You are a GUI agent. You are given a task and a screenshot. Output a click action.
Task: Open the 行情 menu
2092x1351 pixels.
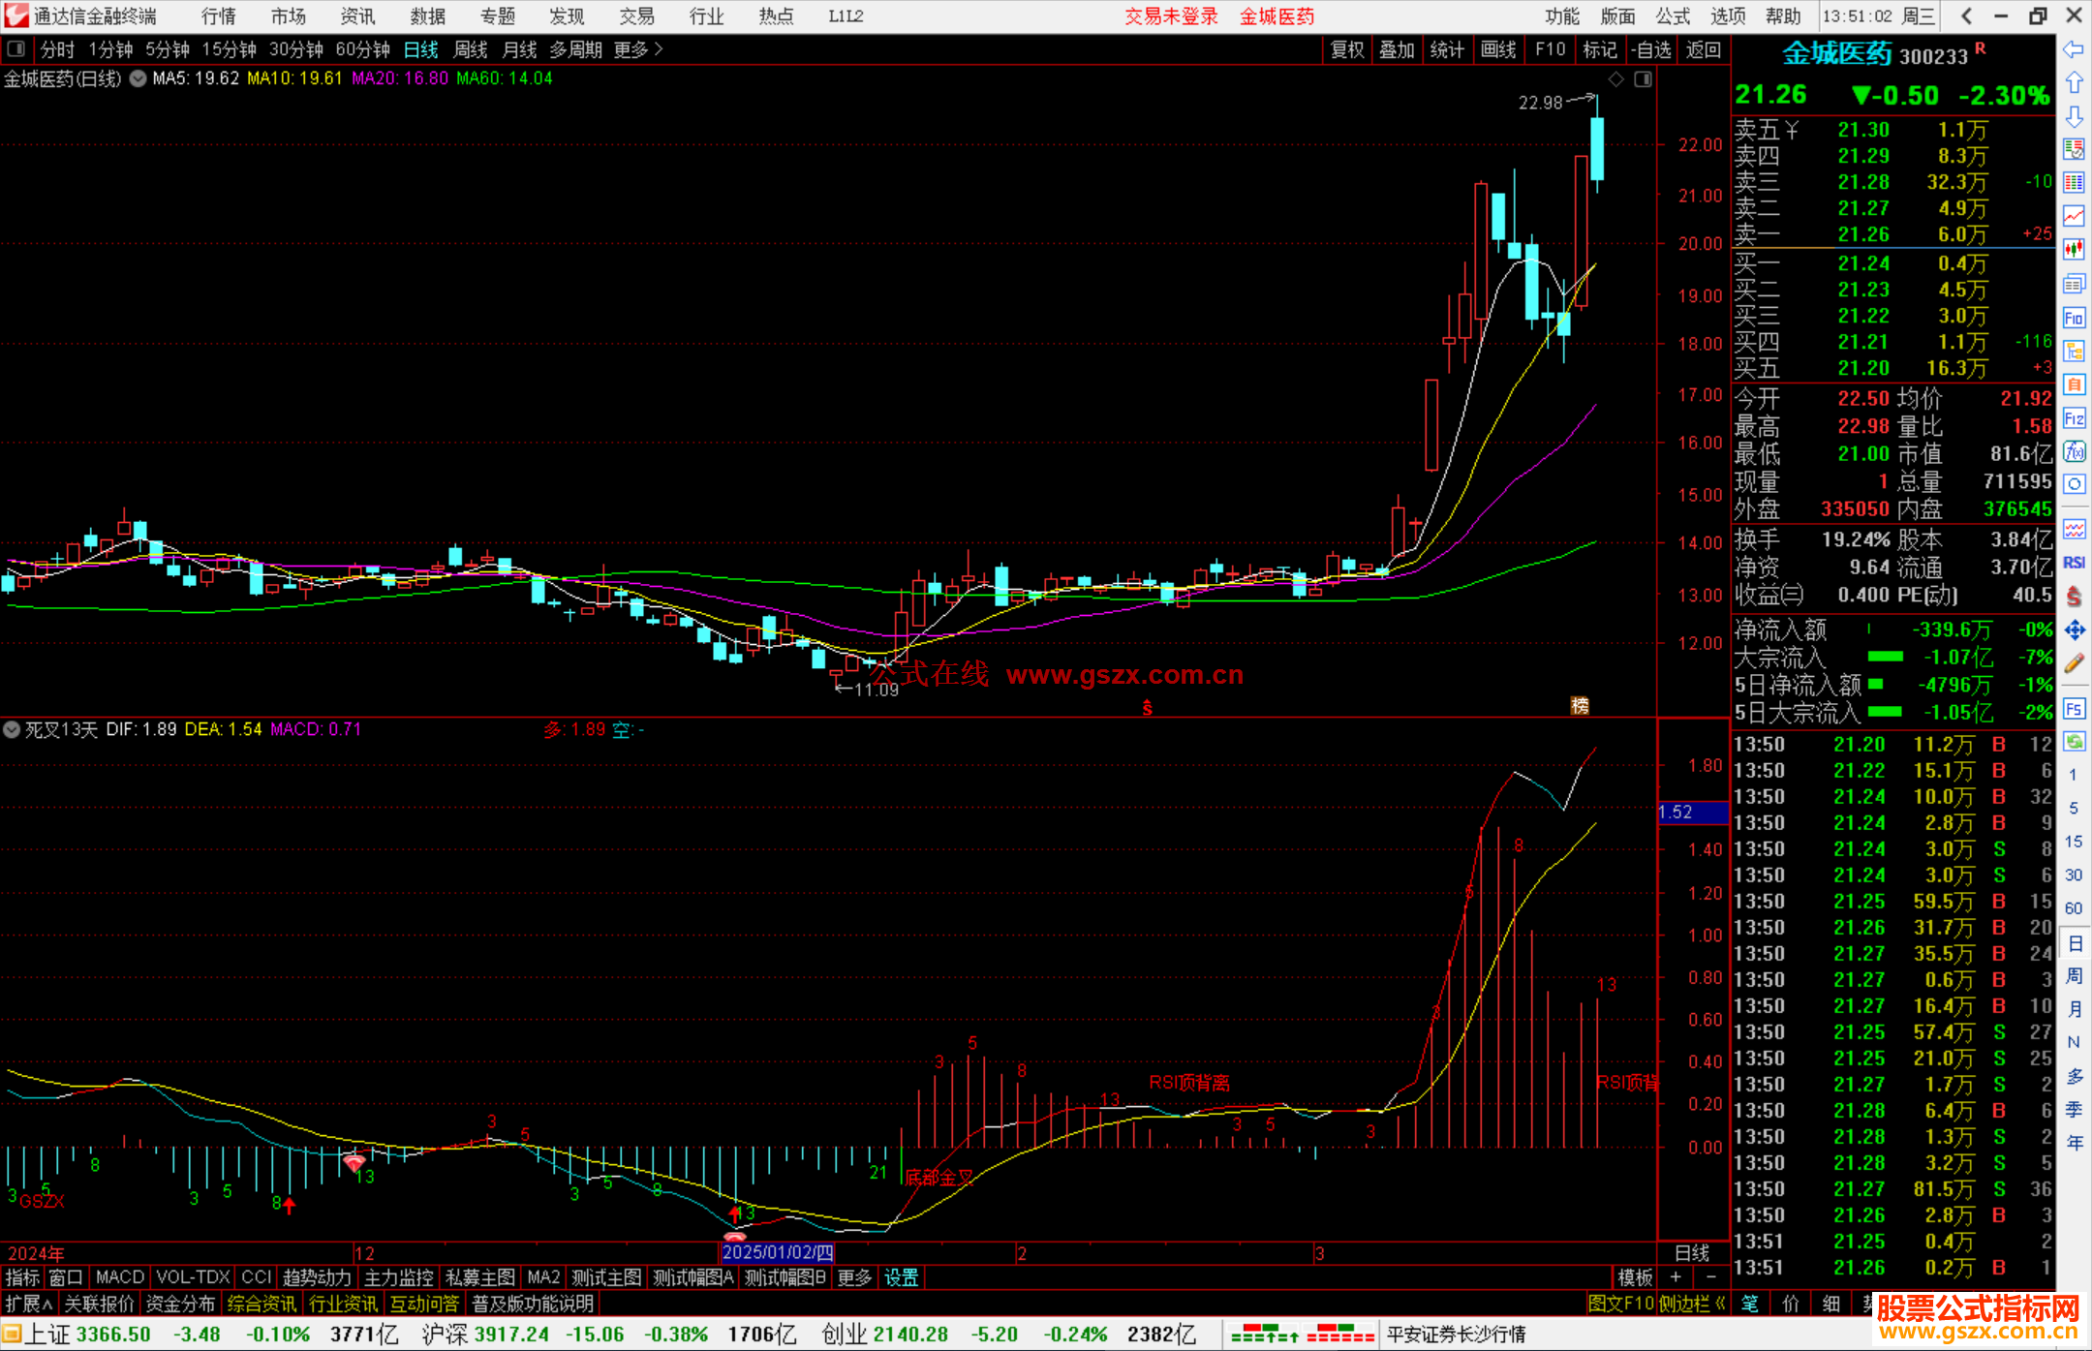[218, 15]
